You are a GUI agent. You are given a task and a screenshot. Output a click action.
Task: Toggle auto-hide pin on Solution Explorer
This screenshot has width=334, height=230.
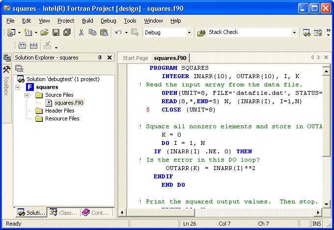tap(100, 57)
